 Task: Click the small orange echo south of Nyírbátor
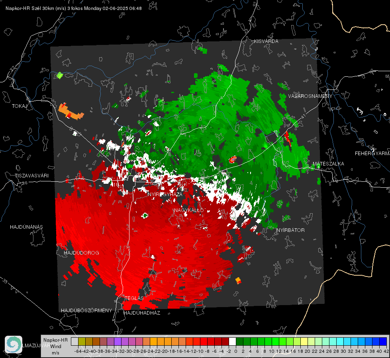(x=238, y=281)
